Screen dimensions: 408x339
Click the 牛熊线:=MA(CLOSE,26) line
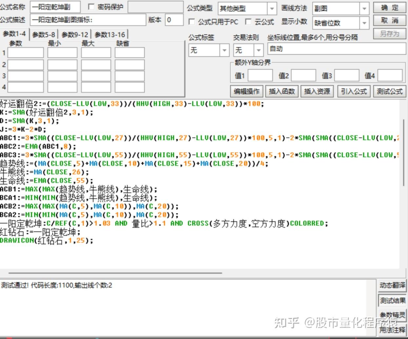45,172
